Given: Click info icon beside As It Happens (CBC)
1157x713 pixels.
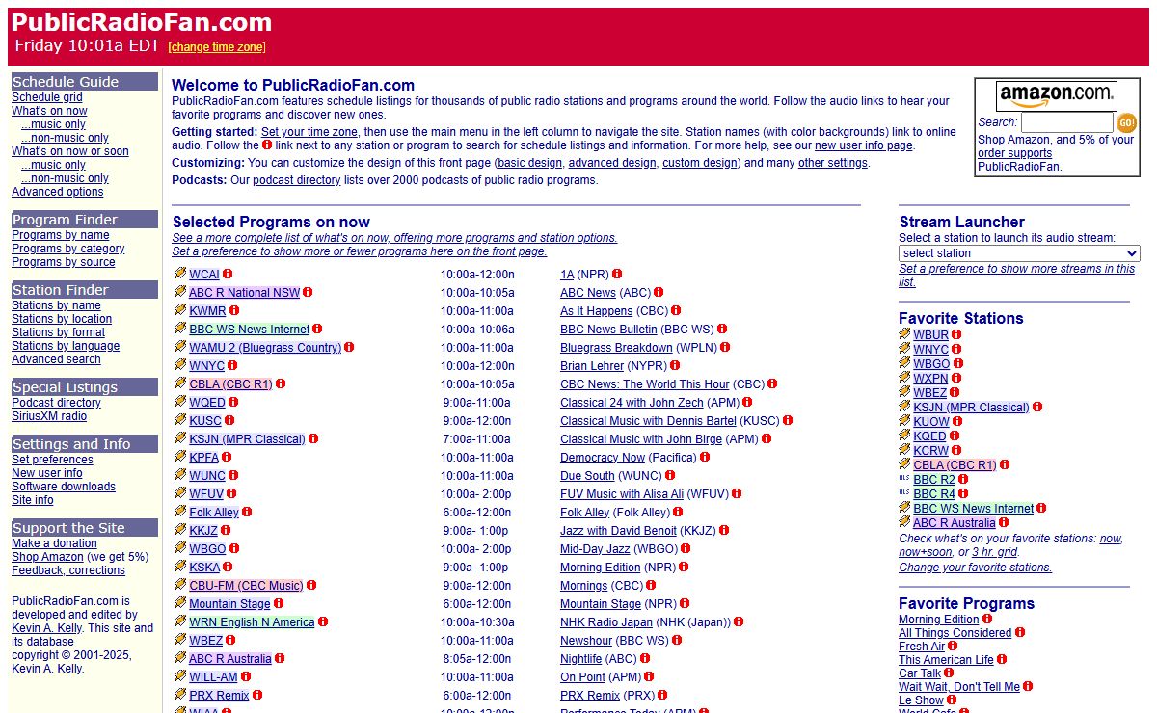Looking at the screenshot, I should [676, 310].
